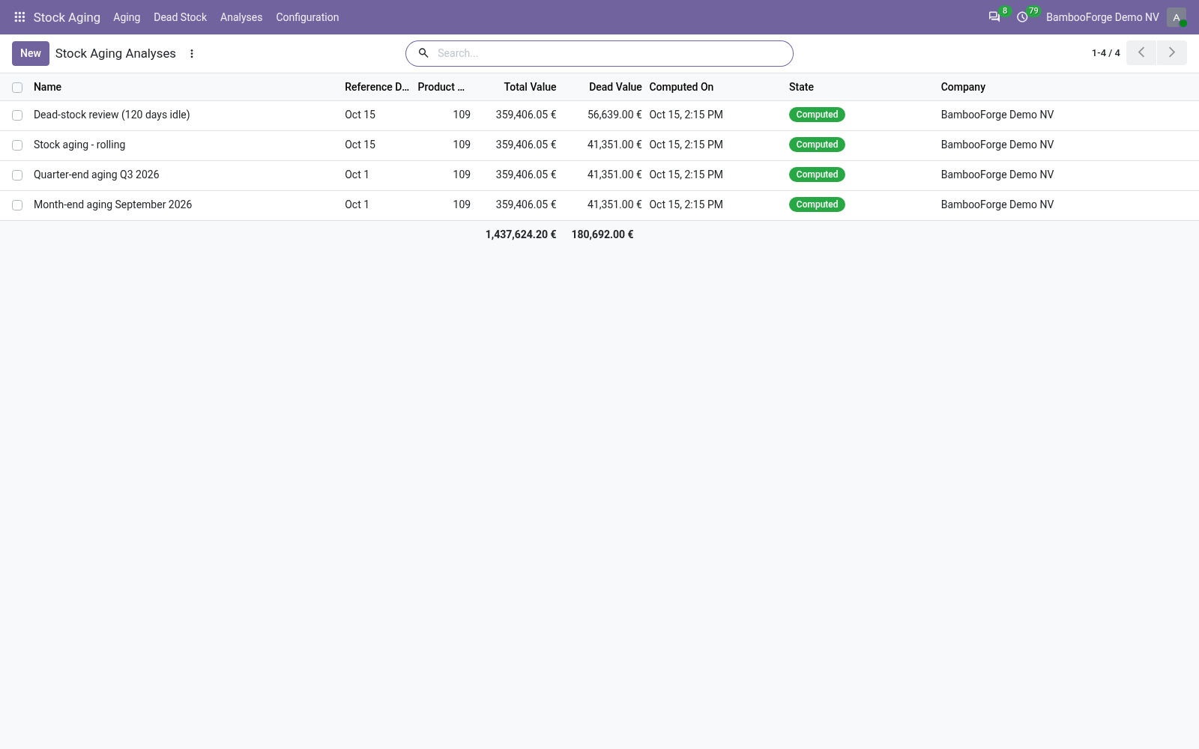
Task: Sort by the Company column header
Action: [x=963, y=87]
